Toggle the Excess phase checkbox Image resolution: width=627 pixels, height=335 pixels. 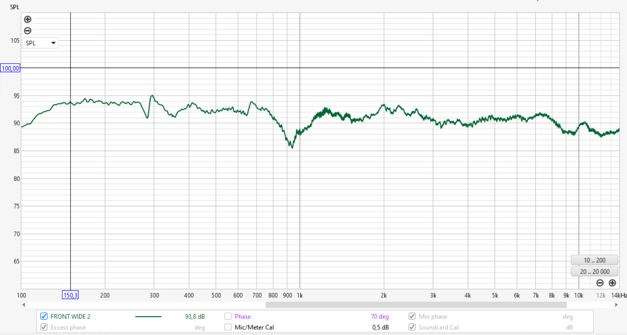pyautogui.click(x=44, y=327)
